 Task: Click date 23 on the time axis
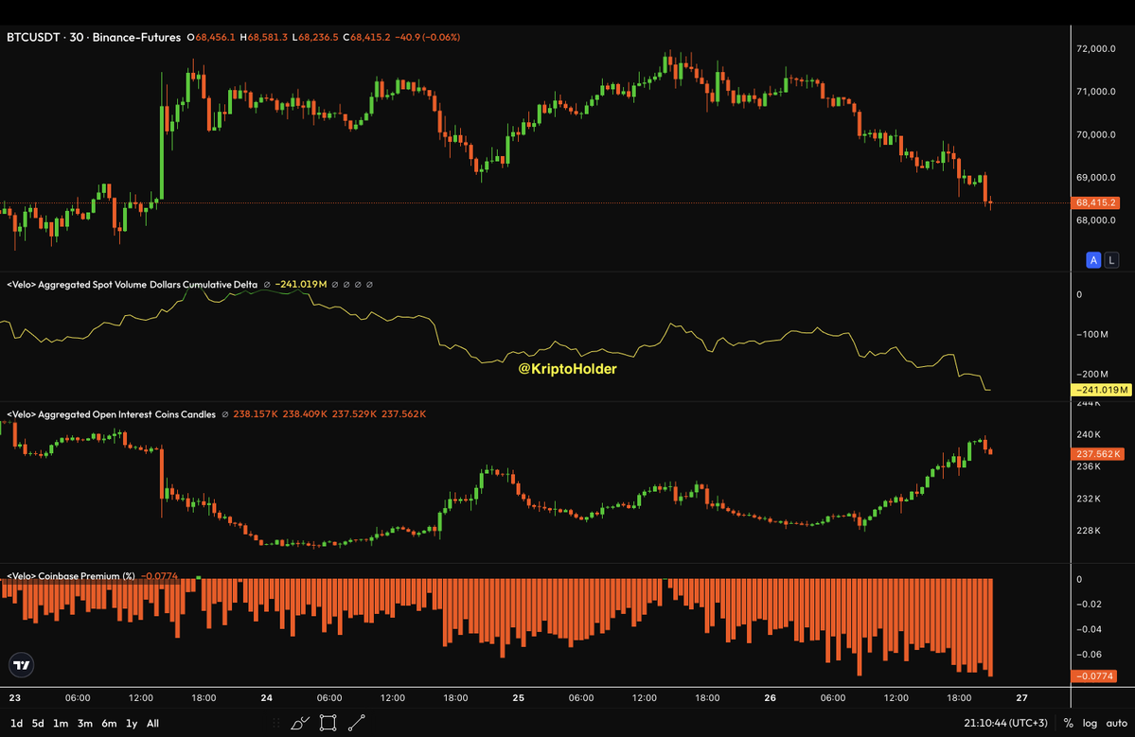click(14, 698)
